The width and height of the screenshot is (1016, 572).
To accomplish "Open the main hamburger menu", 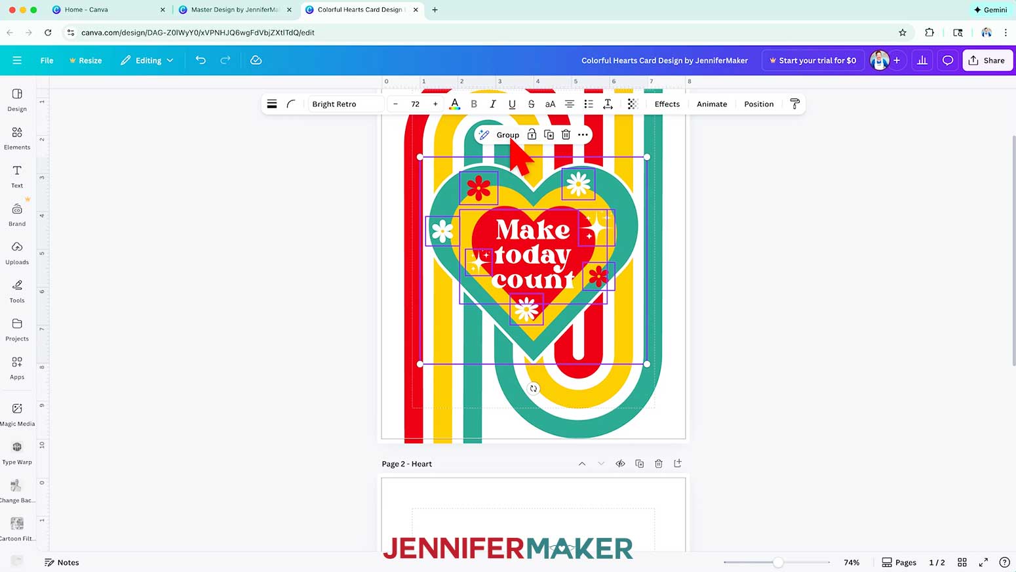I will [x=17, y=60].
